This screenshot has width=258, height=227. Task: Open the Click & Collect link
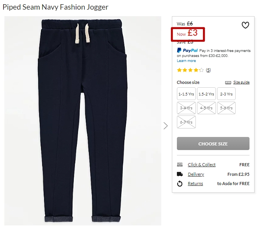[202, 165]
